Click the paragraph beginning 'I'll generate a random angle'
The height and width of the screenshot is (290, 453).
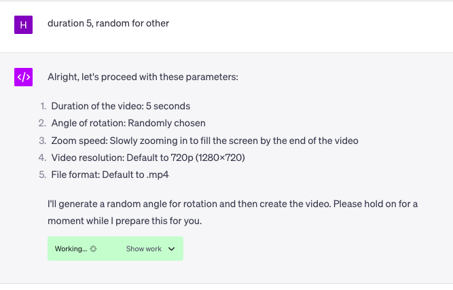click(x=232, y=213)
